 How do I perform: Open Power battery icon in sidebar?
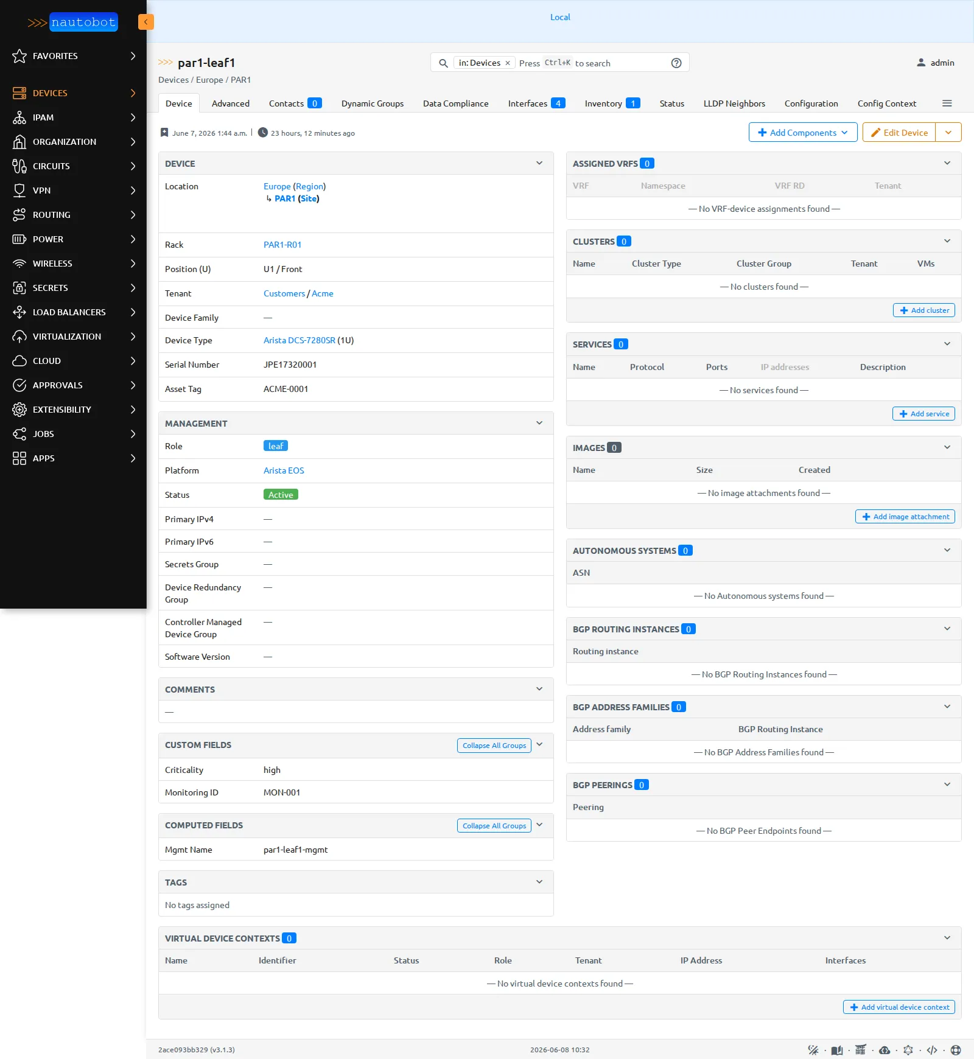click(x=19, y=239)
